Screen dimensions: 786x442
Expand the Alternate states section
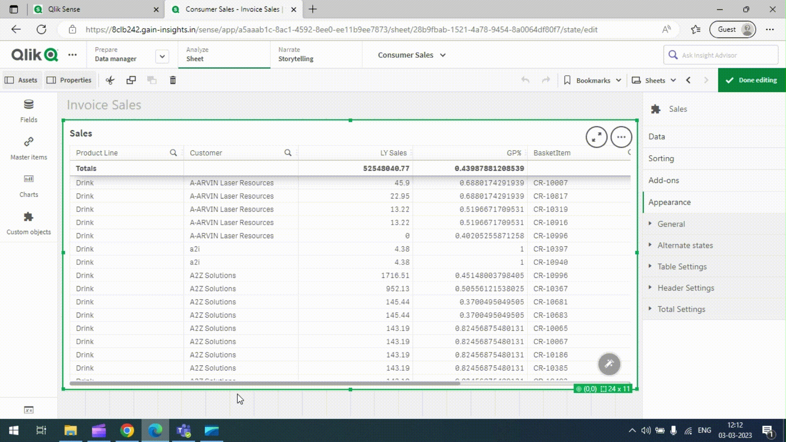tap(714, 245)
